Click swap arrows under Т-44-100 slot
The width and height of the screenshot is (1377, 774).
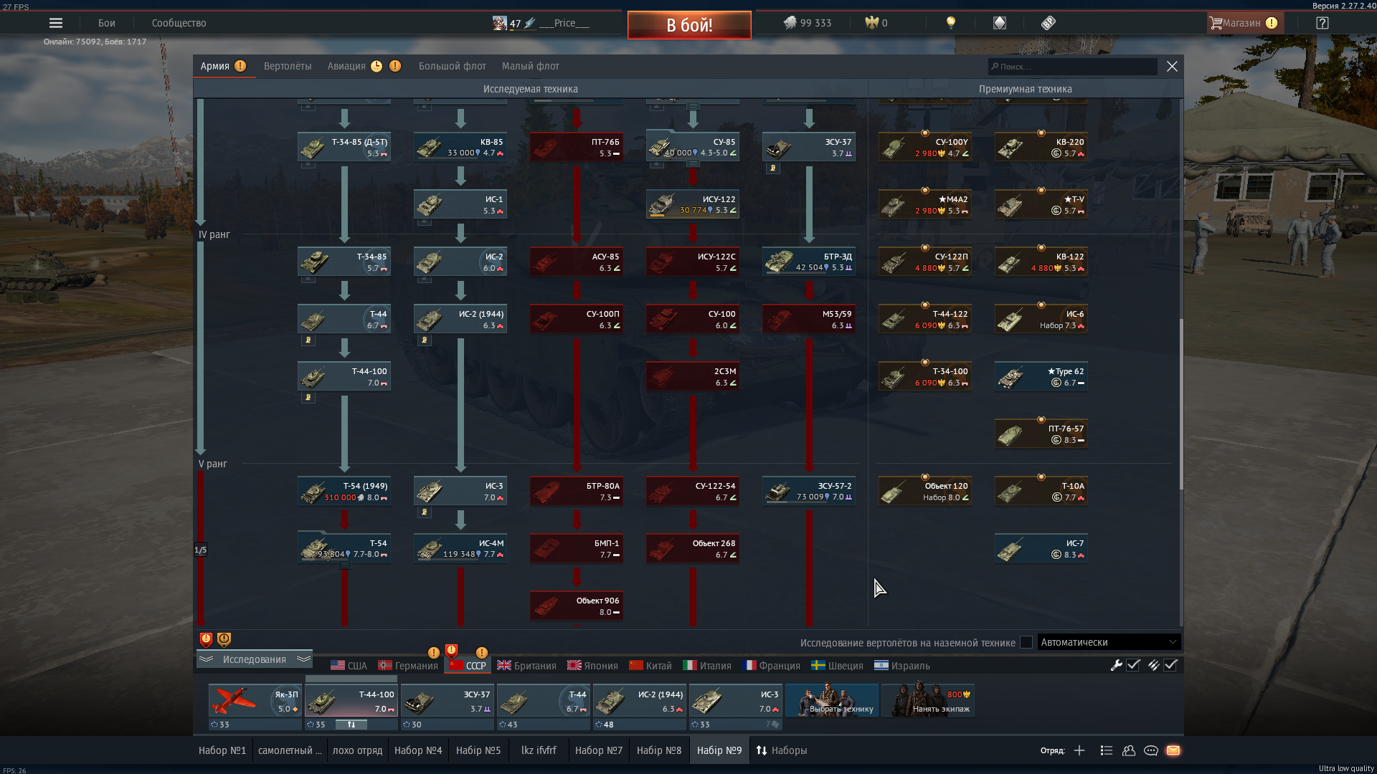(x=351, y=725)
